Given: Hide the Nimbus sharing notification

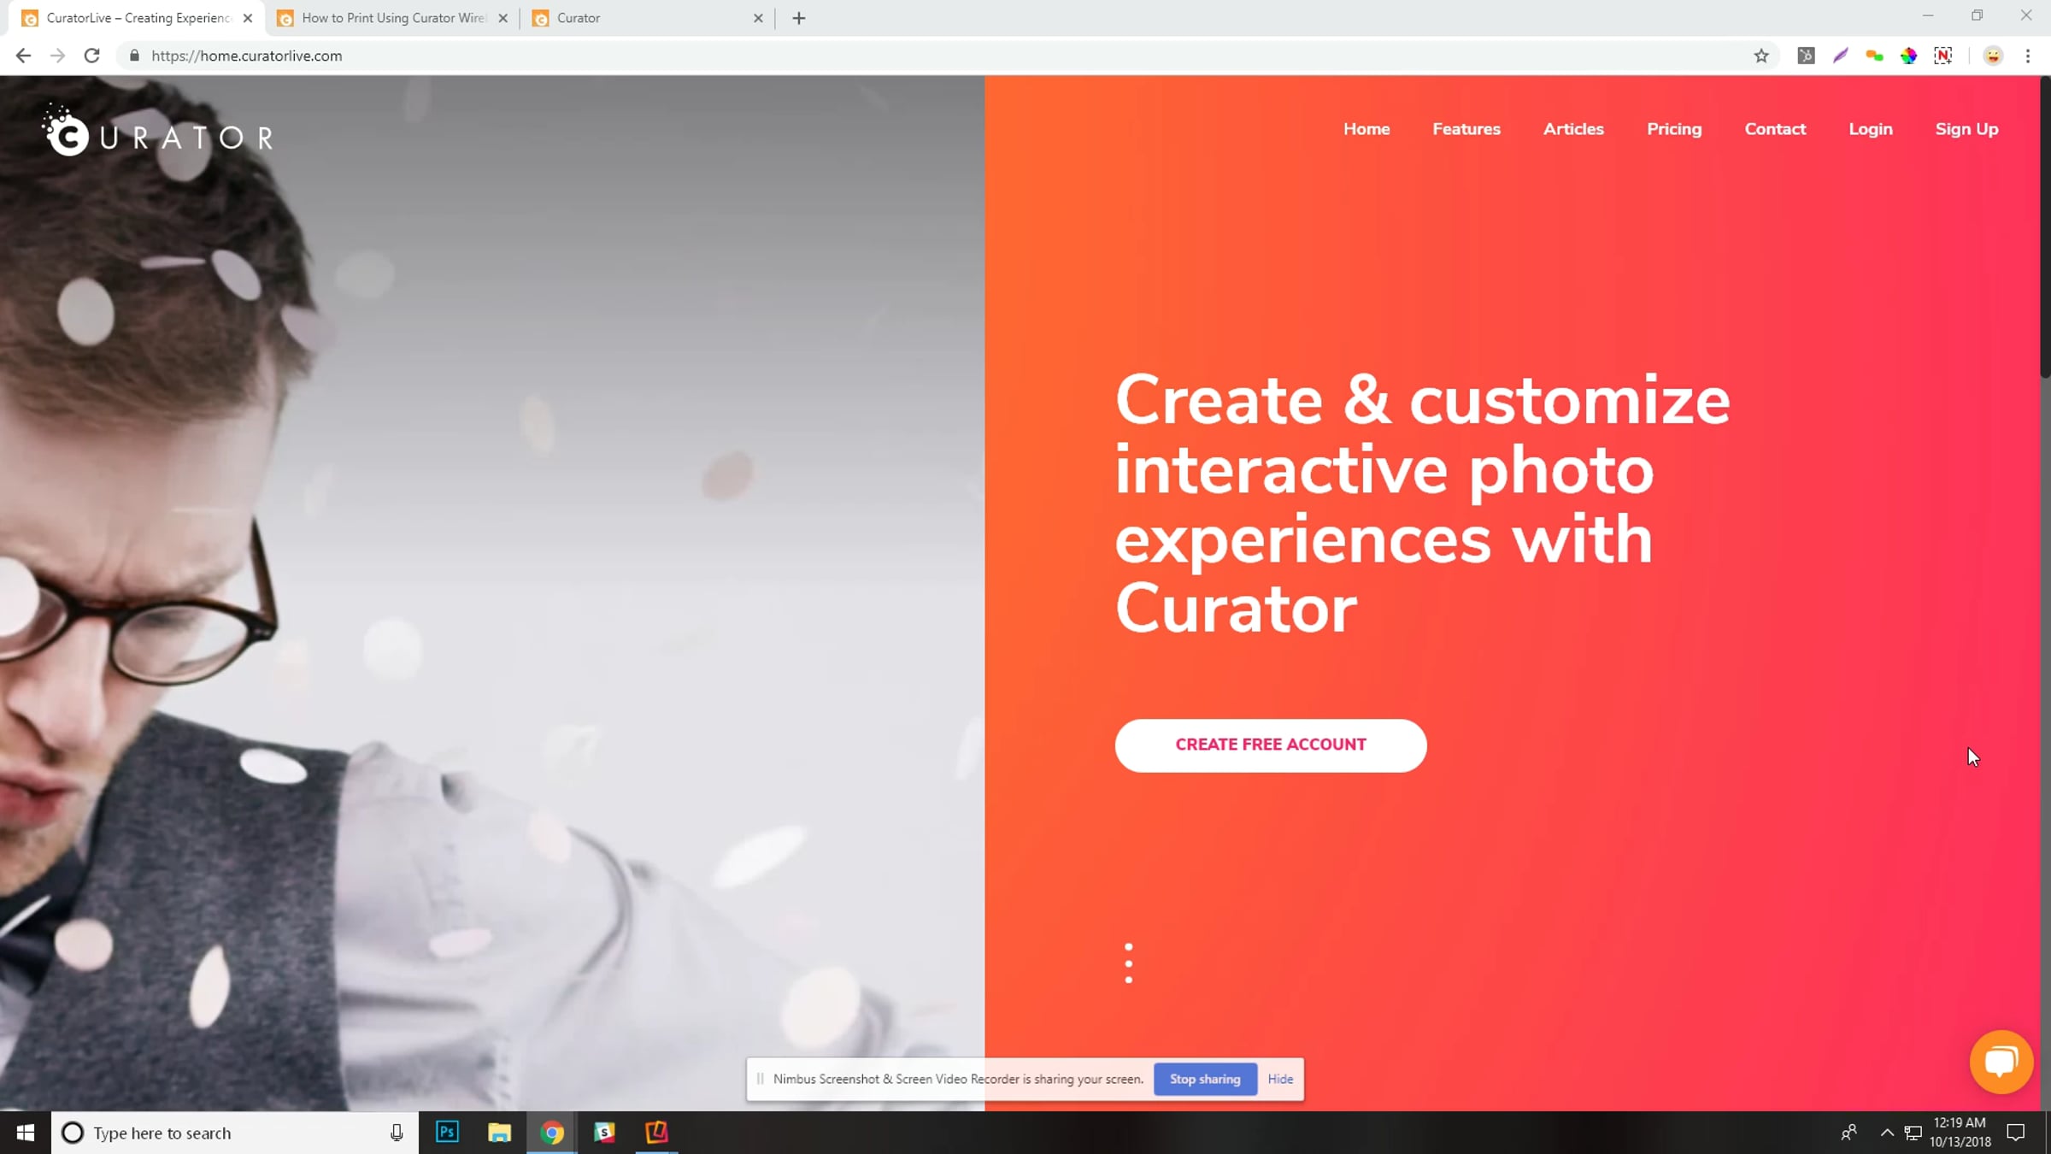Looking at the screenshot, I should (x=1280, y=1079).
